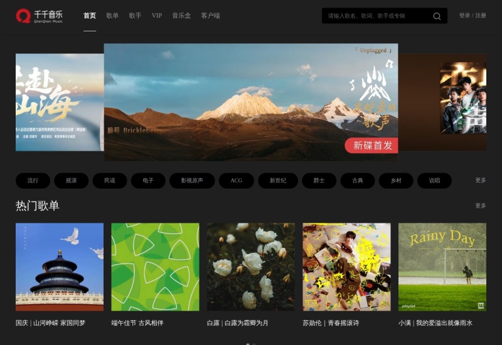The image size is (502, 345).
Task: Focus the song search input field
Action: coord(376,16)
